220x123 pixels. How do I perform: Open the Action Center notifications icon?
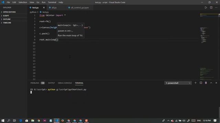point(215,121)
